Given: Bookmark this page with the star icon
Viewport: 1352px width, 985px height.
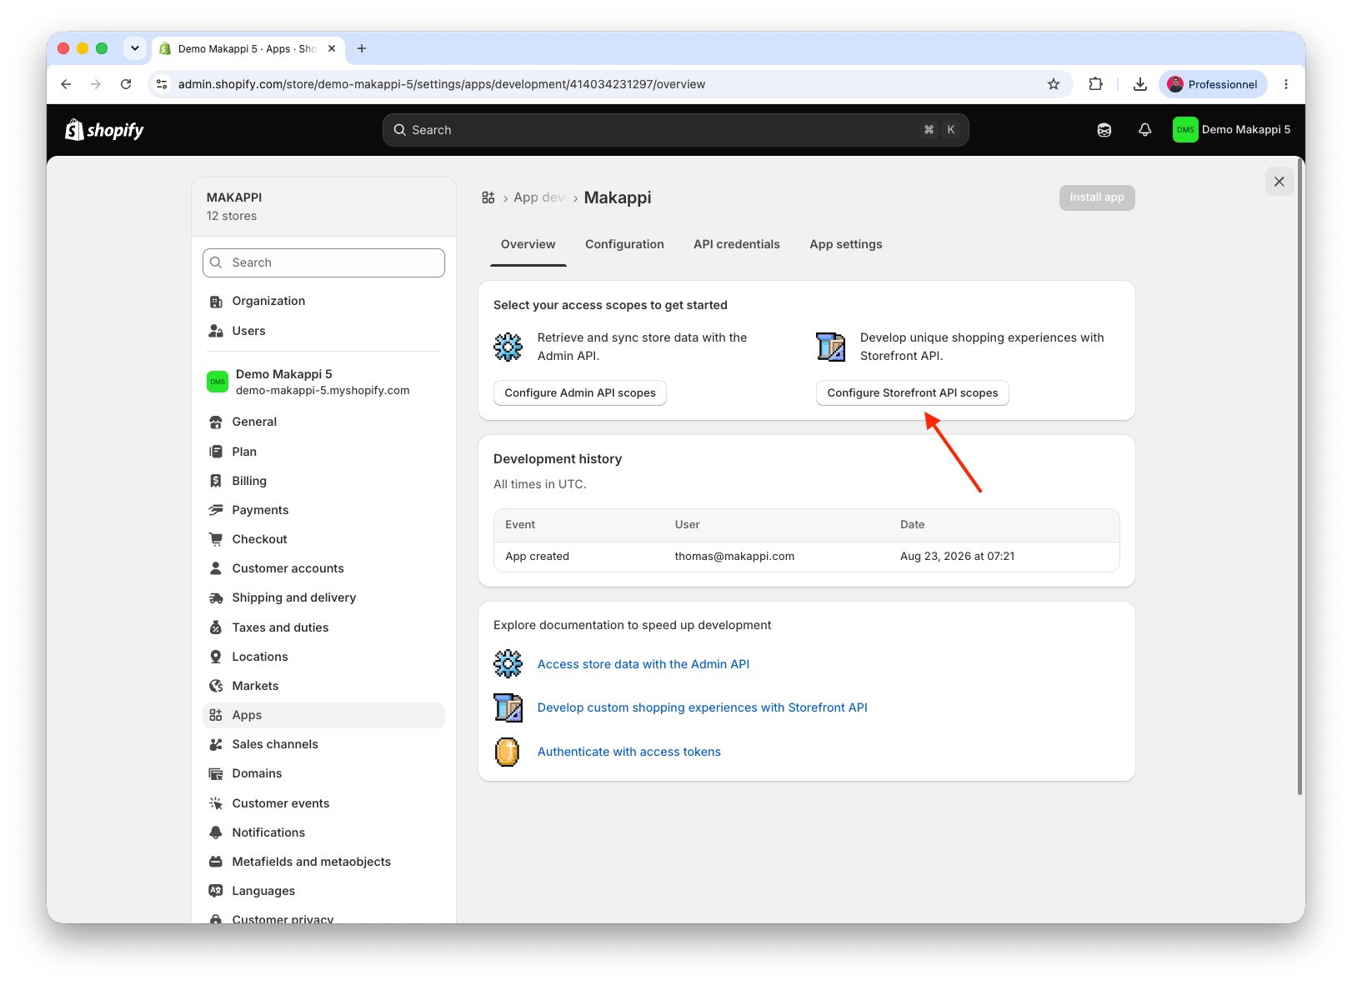Looking at the screenshot, I should pyautogui.click(x=1054, y=84).
